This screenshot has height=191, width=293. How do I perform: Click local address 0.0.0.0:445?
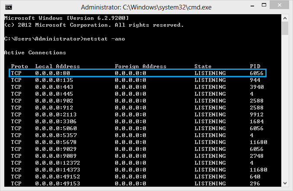(x=54, y=94)
